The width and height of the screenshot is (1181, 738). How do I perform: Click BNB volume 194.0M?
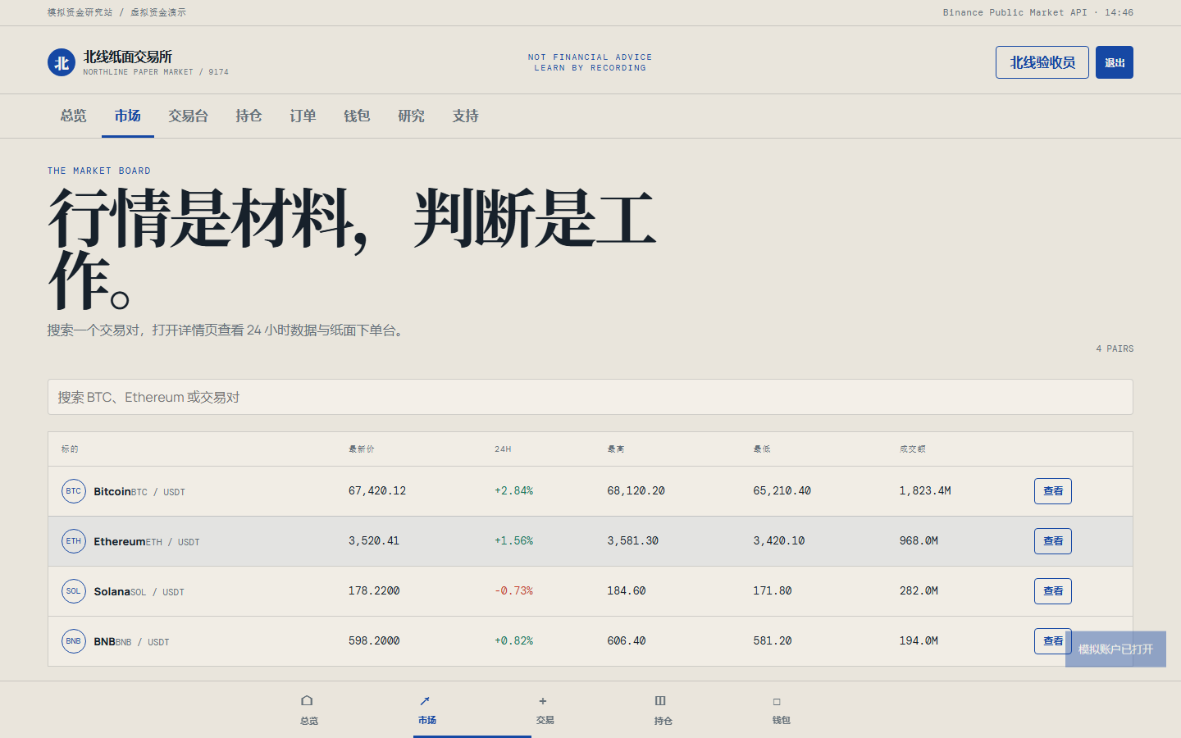[x=919, y=641]
